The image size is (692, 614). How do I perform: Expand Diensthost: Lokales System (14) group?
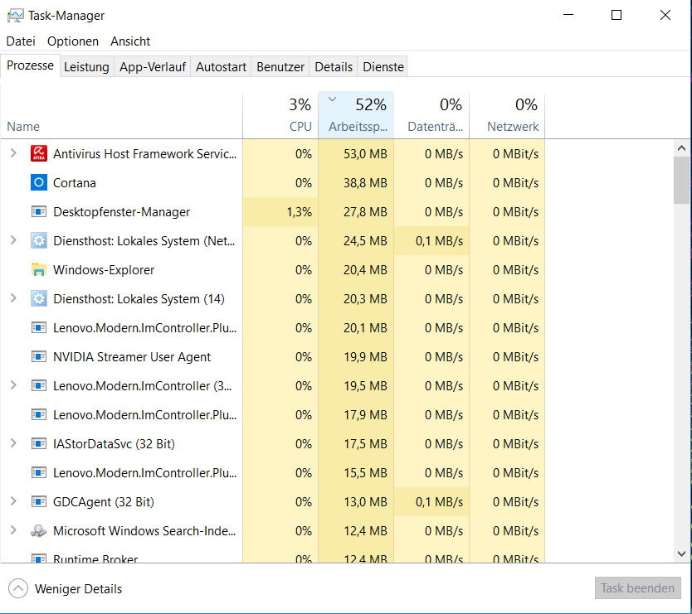pos(13,298)
